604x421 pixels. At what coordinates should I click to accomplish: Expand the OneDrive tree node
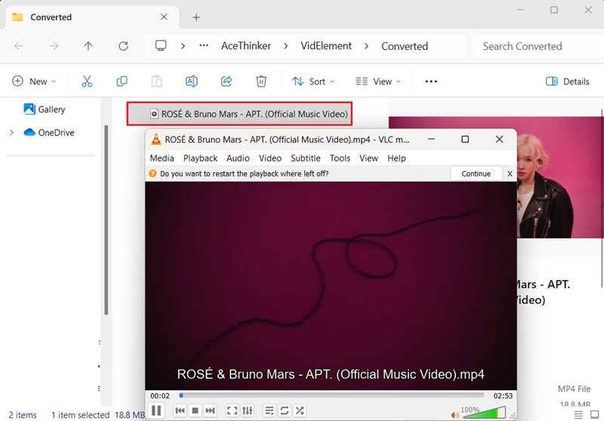[x=12, y=132]
